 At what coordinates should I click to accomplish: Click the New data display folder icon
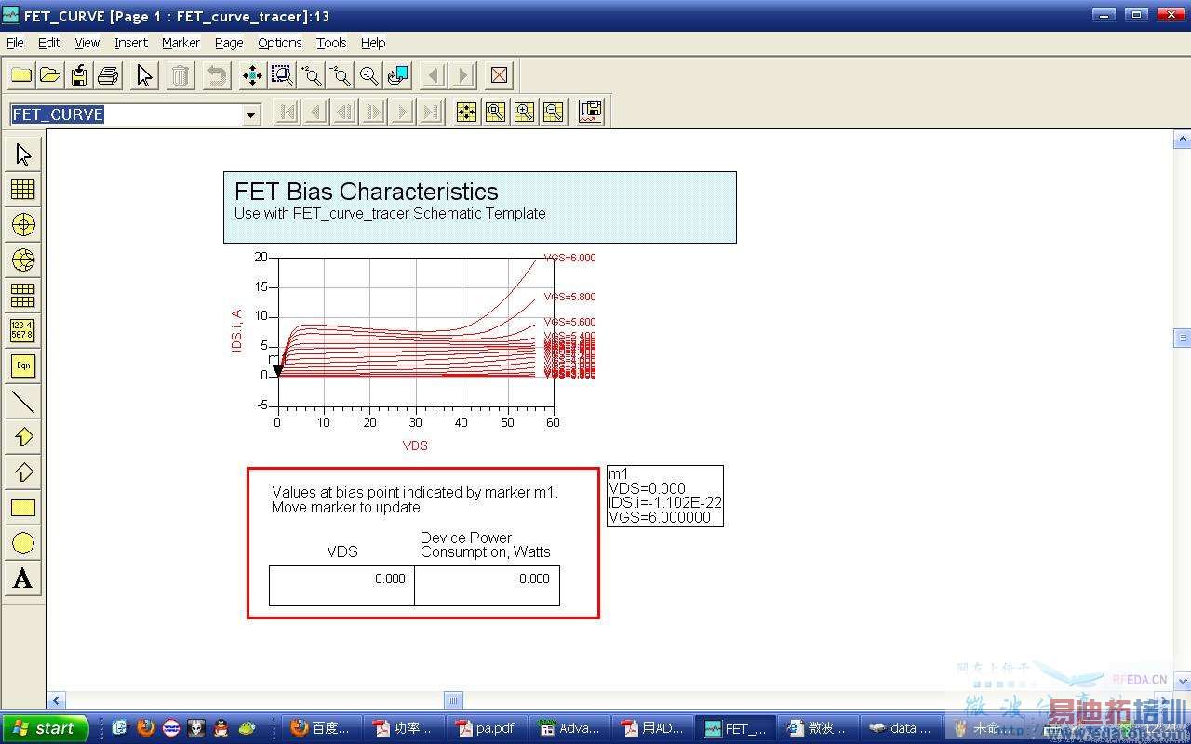tap(21, 75)
